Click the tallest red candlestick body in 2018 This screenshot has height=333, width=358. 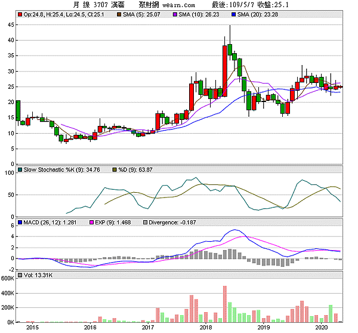pos(225,71)
